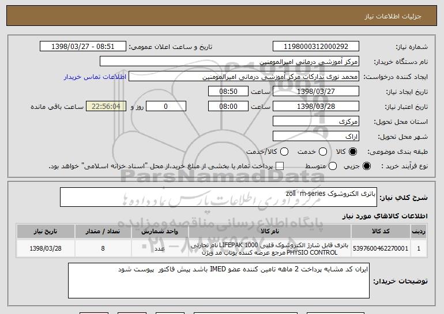Click the buyer organization name field
Screen dimensions: 444x314
tap(229, 62)
